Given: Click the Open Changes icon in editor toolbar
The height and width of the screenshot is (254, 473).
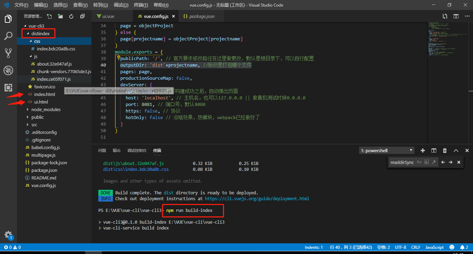Looking at the screenshot, I should tap(445, 16).
